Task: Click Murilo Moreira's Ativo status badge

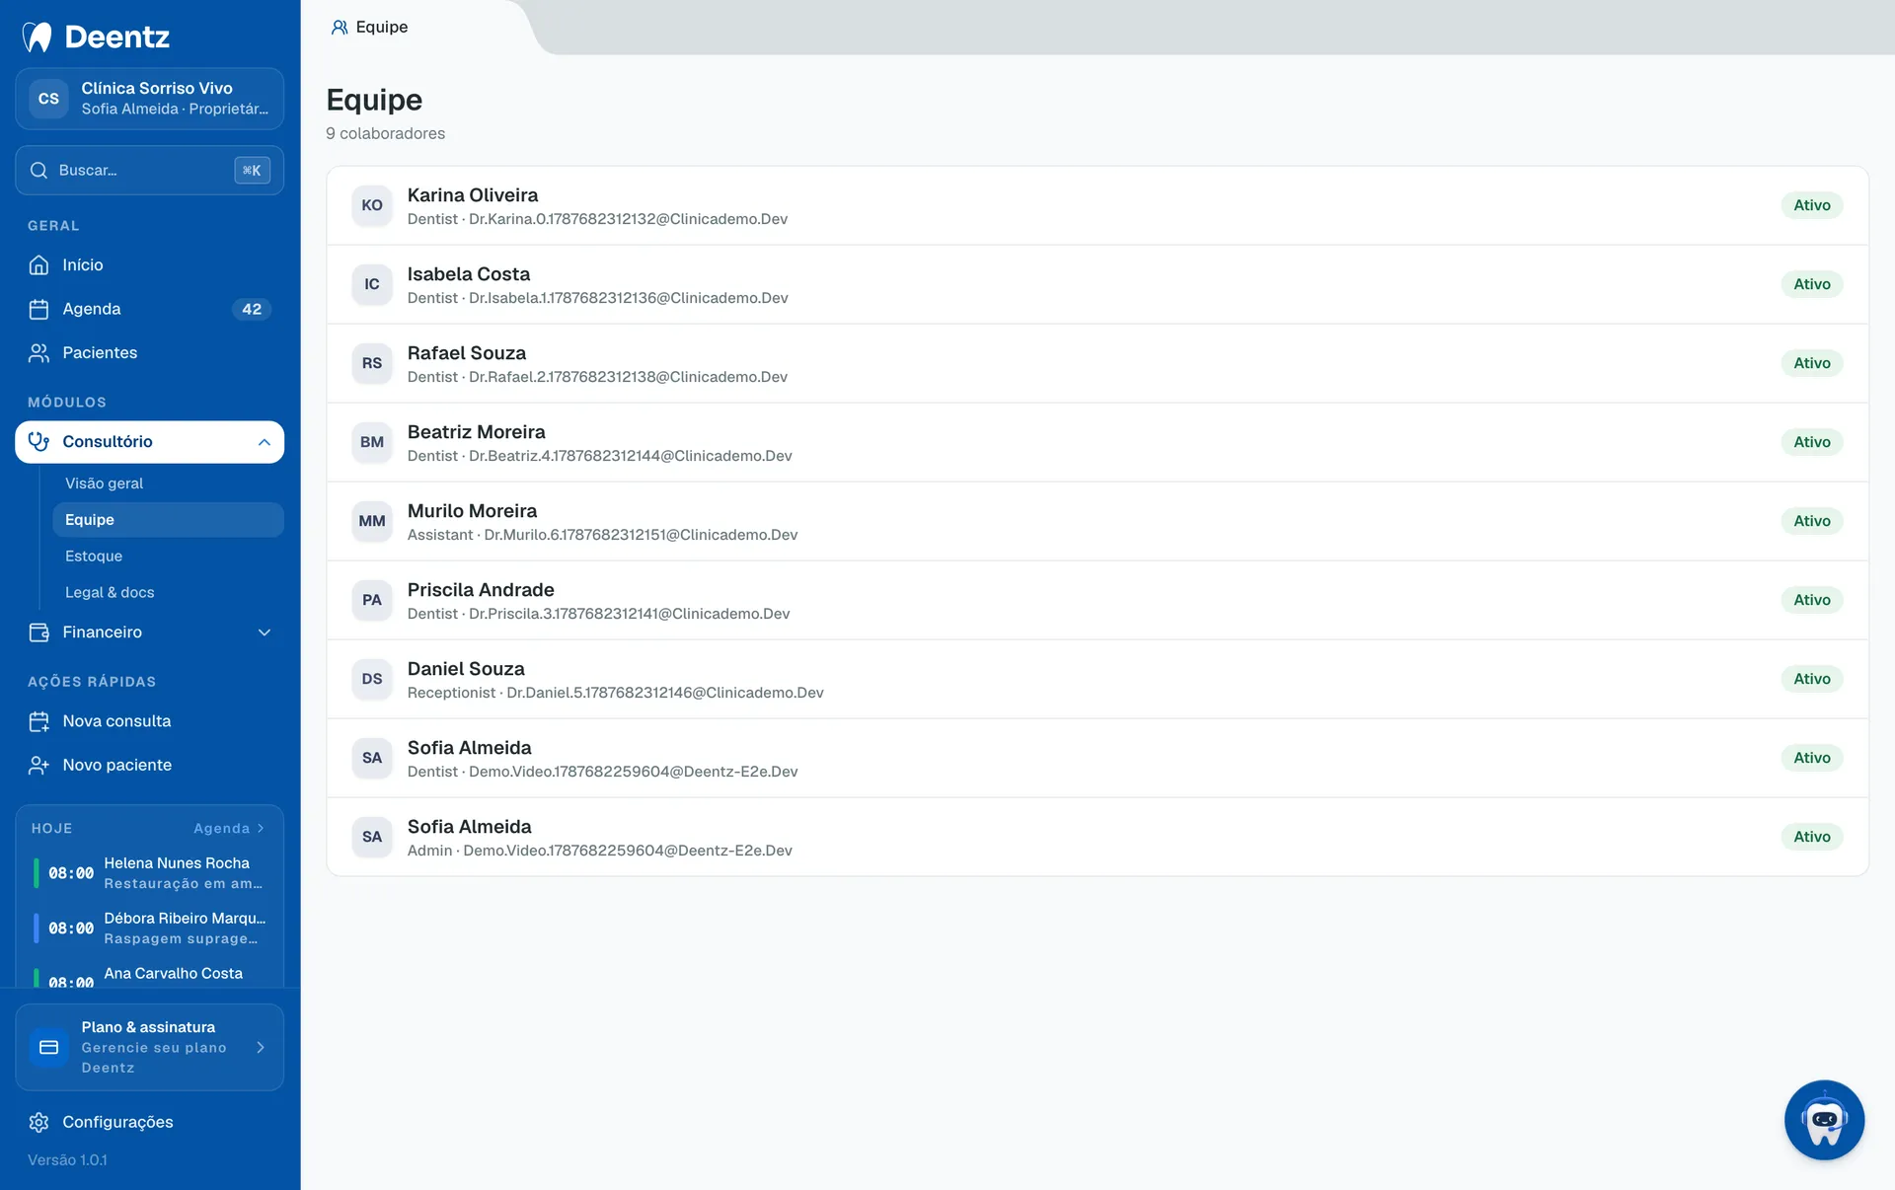Action: (x=1812, y=521)
